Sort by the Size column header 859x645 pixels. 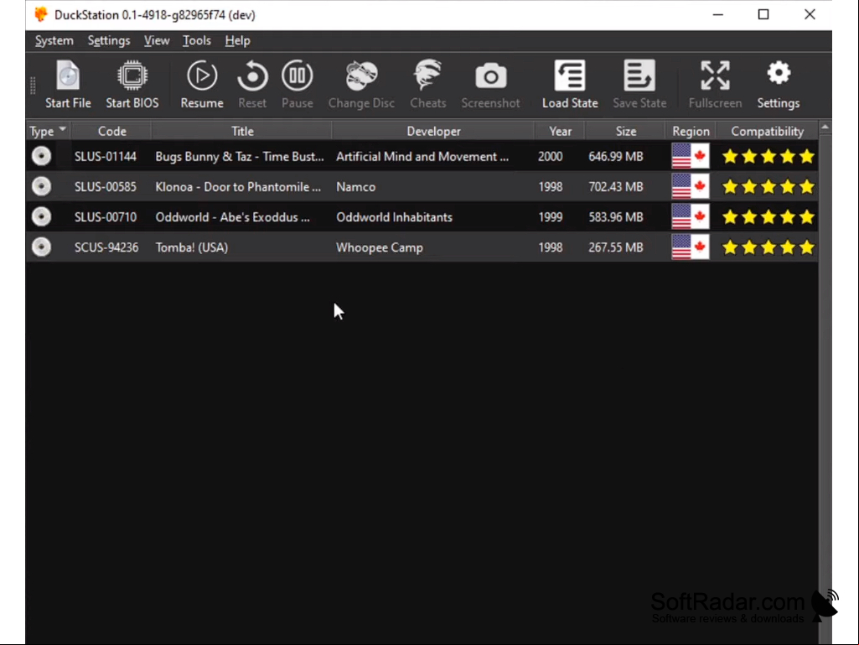[626, 131]
